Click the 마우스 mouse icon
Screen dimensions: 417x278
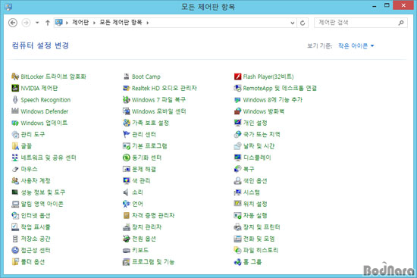pos(15,169)
